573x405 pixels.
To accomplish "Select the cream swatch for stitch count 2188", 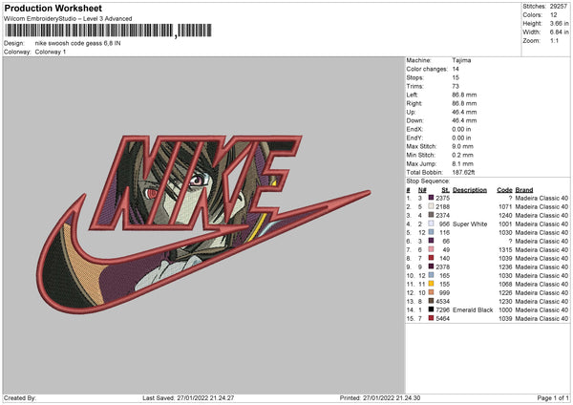I will 432,206.
